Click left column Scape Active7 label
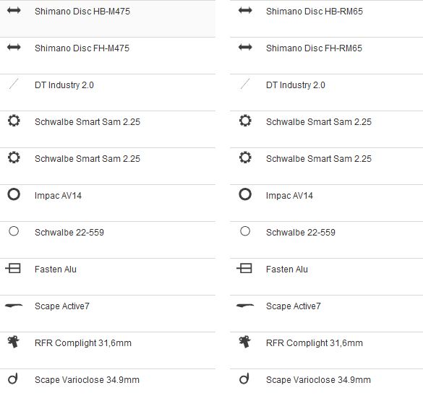 (x=62, y=306)
